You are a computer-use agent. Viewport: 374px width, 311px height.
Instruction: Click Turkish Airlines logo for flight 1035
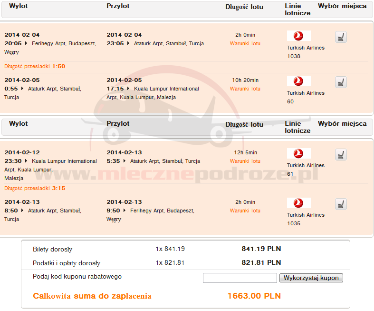[298, 203]
